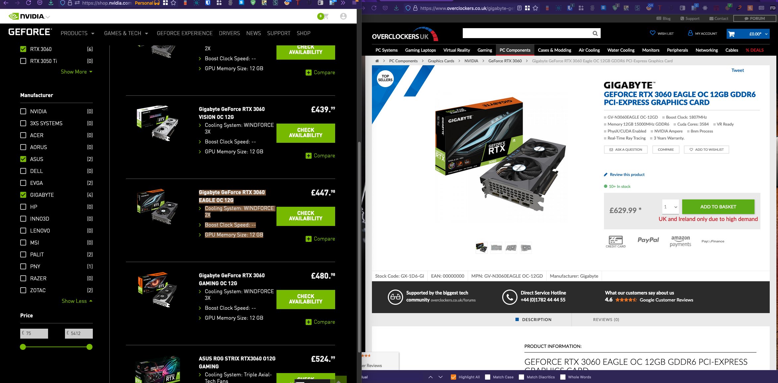
Task: Click the green Add to Basket button
Action: click(x=718, y=207)
